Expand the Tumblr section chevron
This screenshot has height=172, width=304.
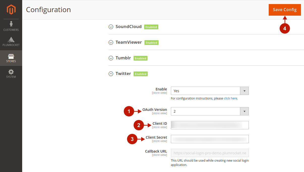click(x=111, y=58)
